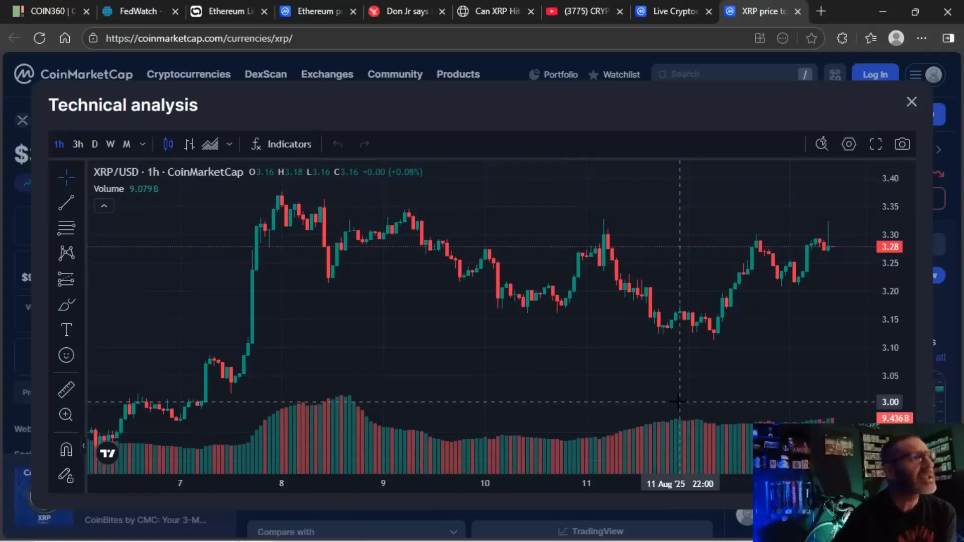Expand chart type dropdown arrow
This screenshot has height=542, width=964.
(229, 145)
